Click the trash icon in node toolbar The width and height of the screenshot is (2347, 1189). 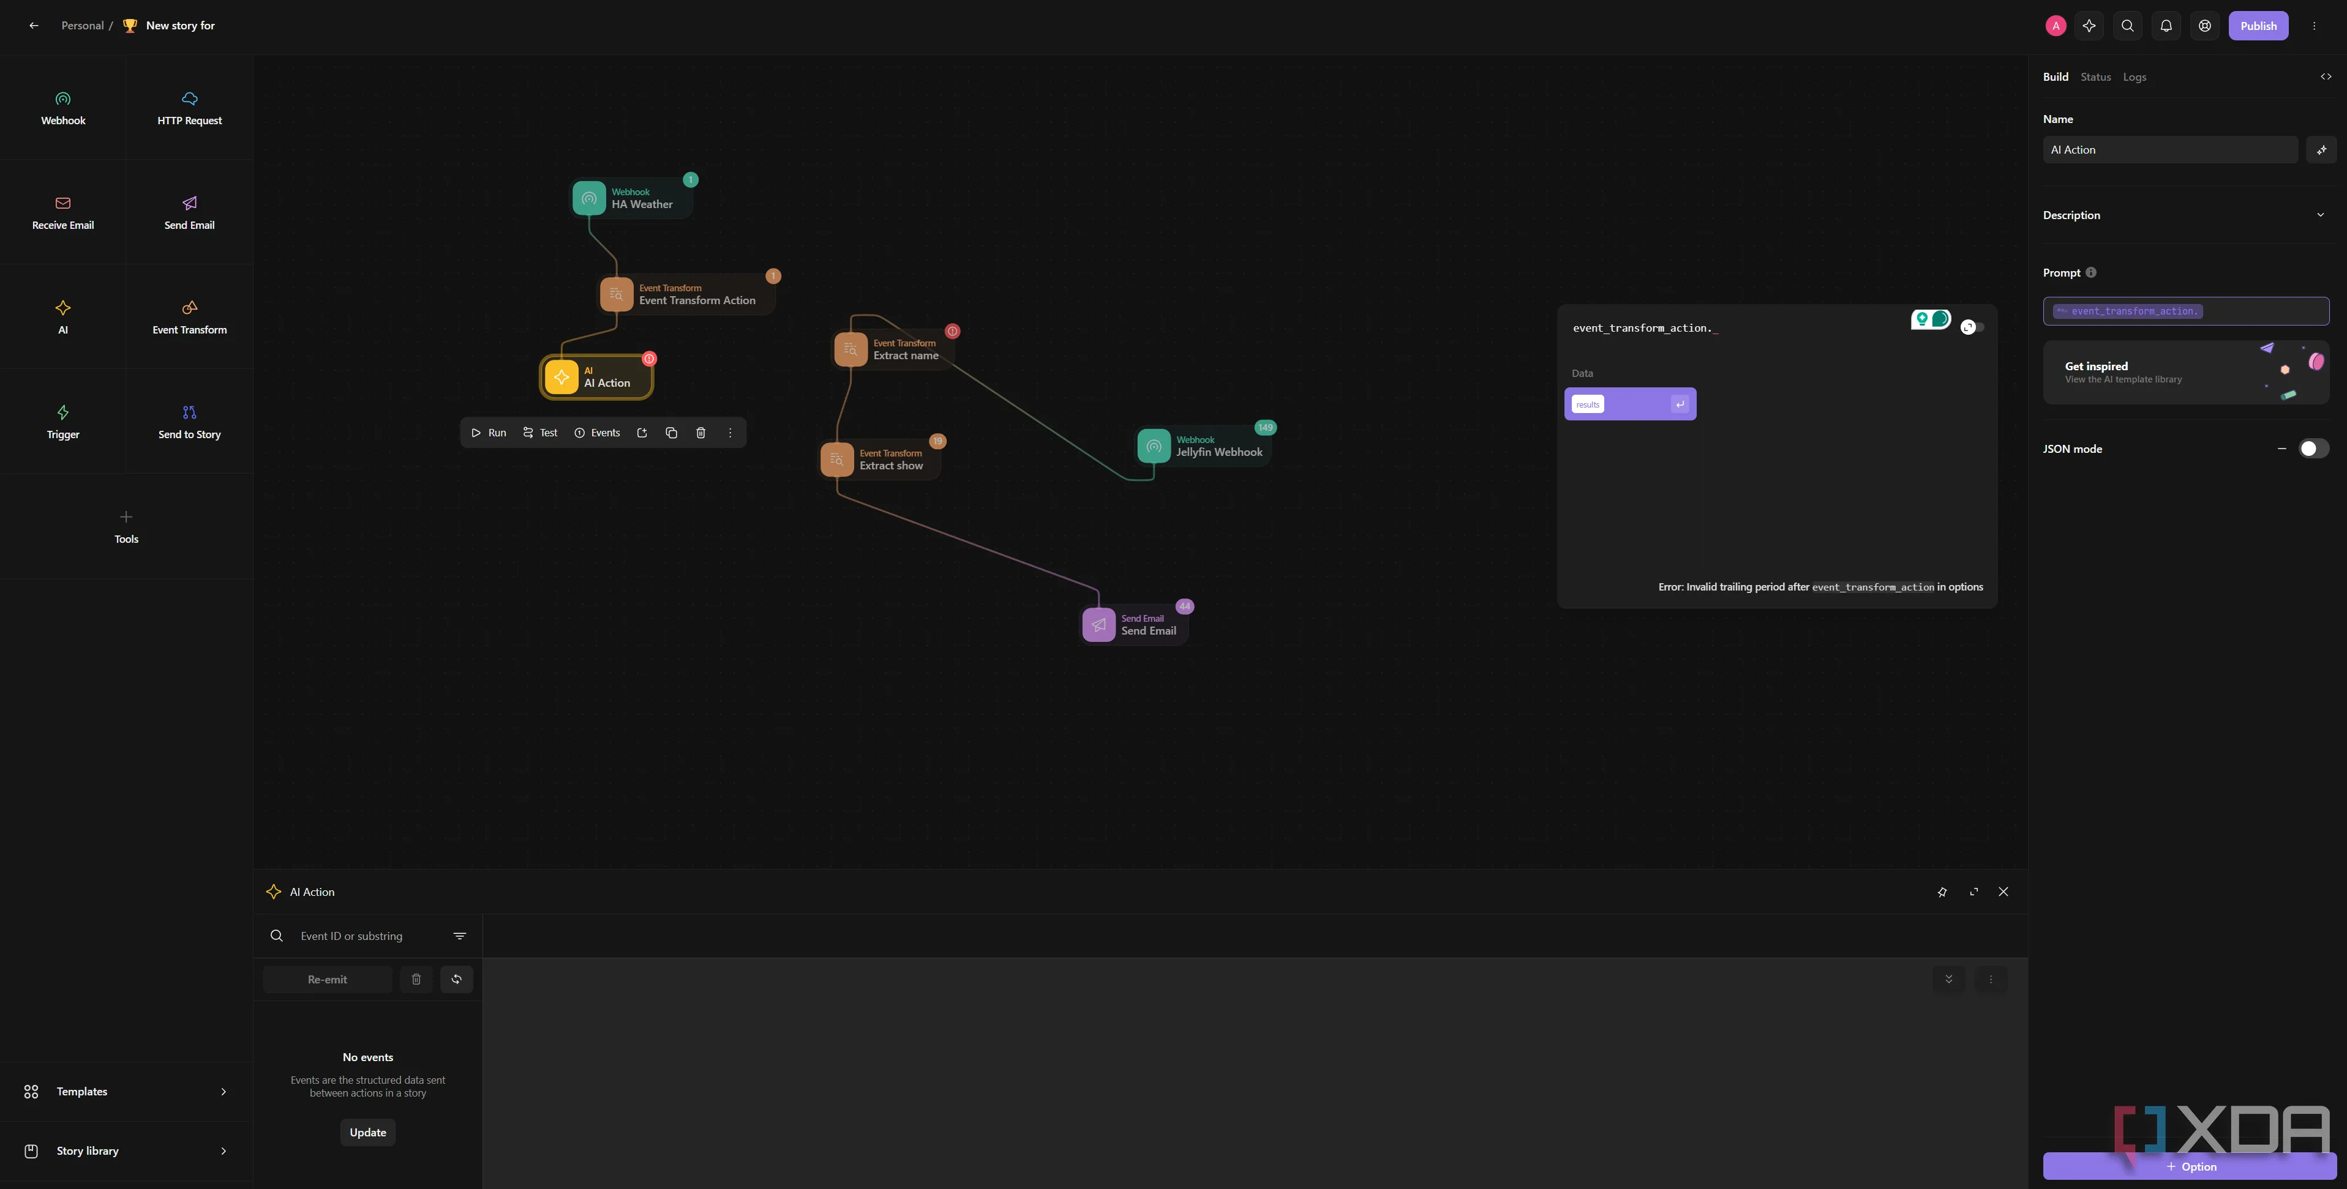tap(700, 433)
